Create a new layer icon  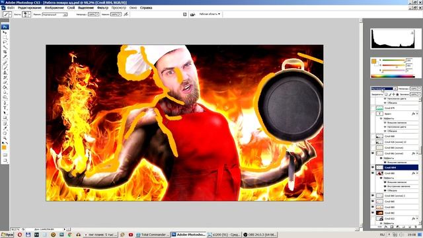pyautogui.click(x=410, y=227)
